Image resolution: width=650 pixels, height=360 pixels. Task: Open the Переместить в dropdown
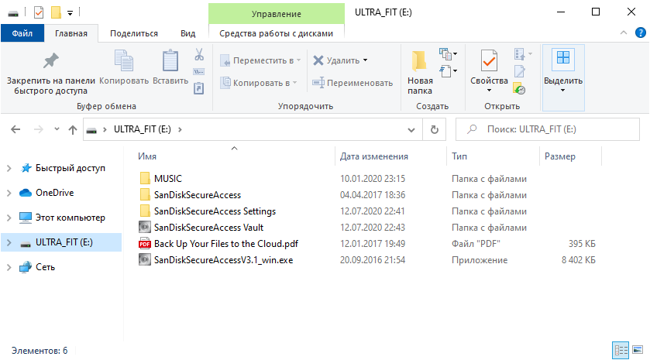260,60
